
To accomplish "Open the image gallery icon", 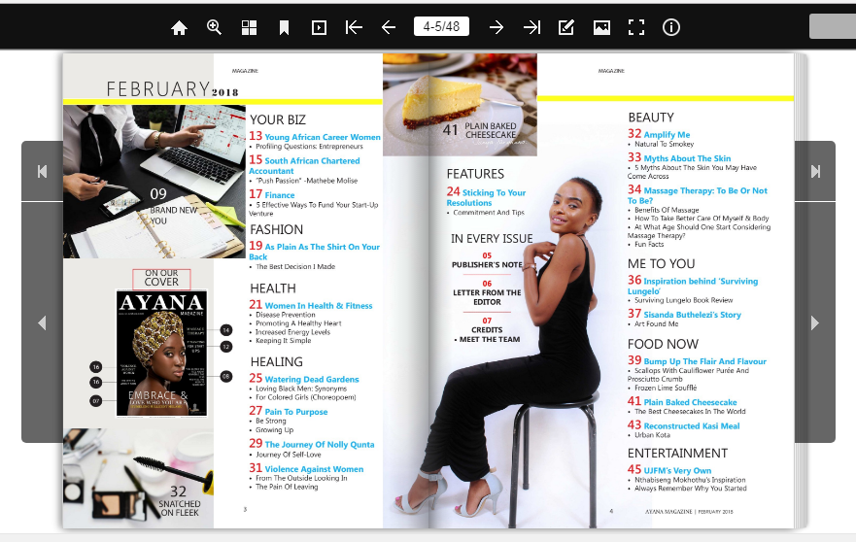I will [x=601, y=27].
